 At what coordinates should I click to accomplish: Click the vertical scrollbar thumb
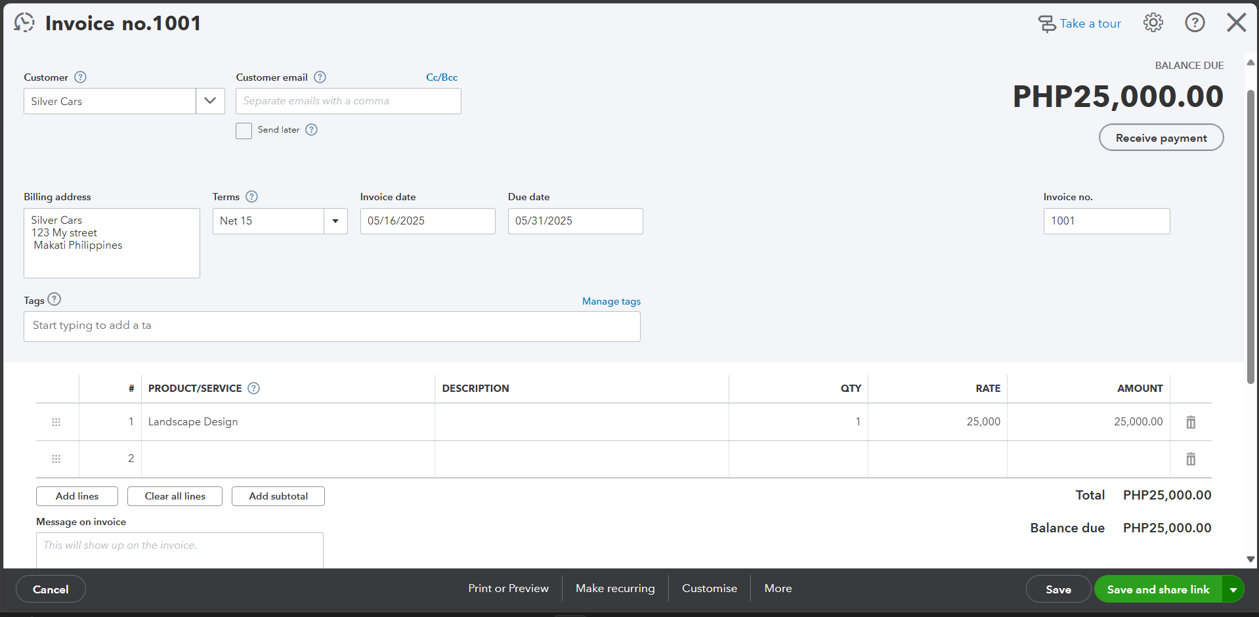[1250, 236]
